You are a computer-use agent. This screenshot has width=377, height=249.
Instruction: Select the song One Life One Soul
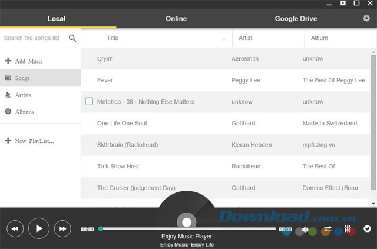[x=122, y=123]
